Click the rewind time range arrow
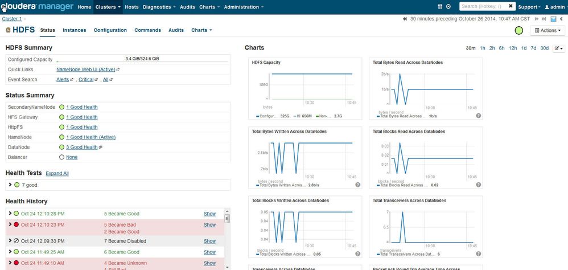The width and height of the screenshot is (568, 270). coord(405,19)
